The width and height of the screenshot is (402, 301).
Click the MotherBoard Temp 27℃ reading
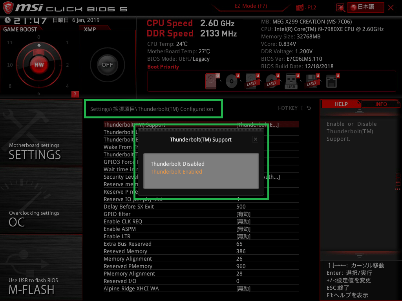[179, 51]
